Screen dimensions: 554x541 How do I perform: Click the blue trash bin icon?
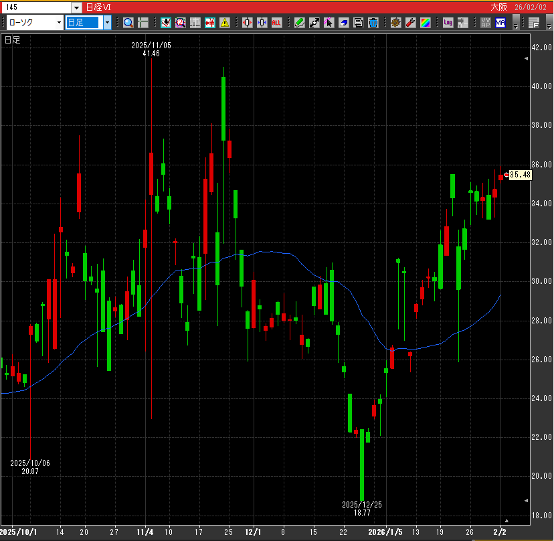pos(373,23)
